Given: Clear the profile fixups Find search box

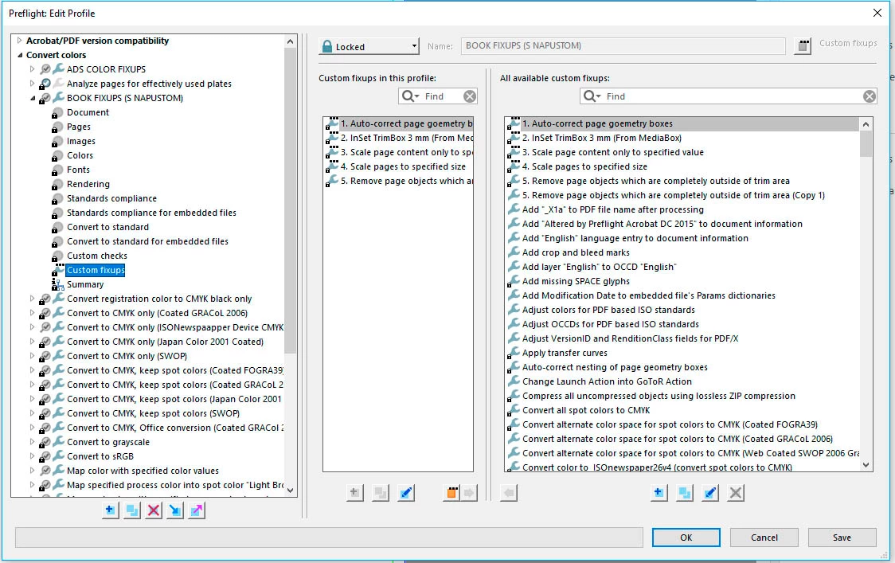Looking at the screenshot, I should 470,96.
